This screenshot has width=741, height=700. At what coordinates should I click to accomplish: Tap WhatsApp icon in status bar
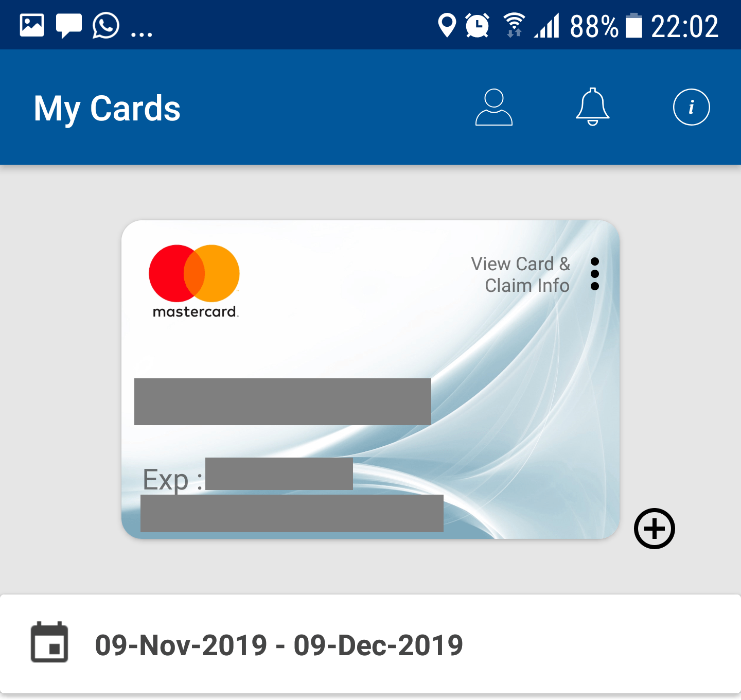tap(106, 25)
